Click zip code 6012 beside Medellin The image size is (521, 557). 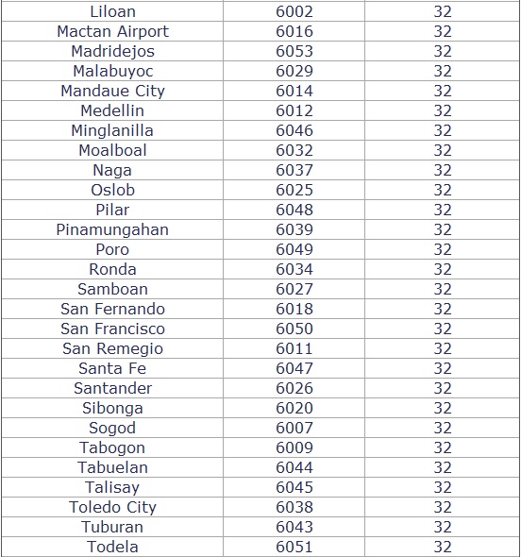294,110
